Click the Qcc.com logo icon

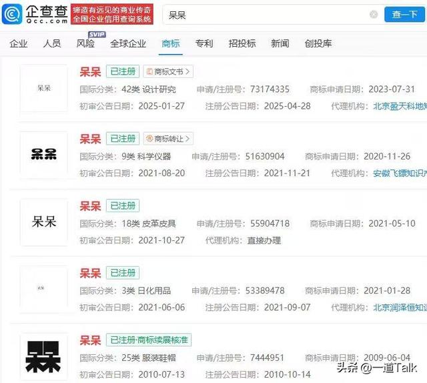click(12, 14)
